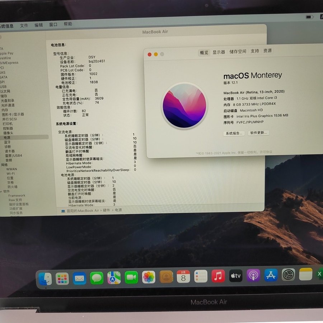Open the Podcasts app in the dock
The height and width of the screenshot is (323, 323).
click(x=253, y=276)
